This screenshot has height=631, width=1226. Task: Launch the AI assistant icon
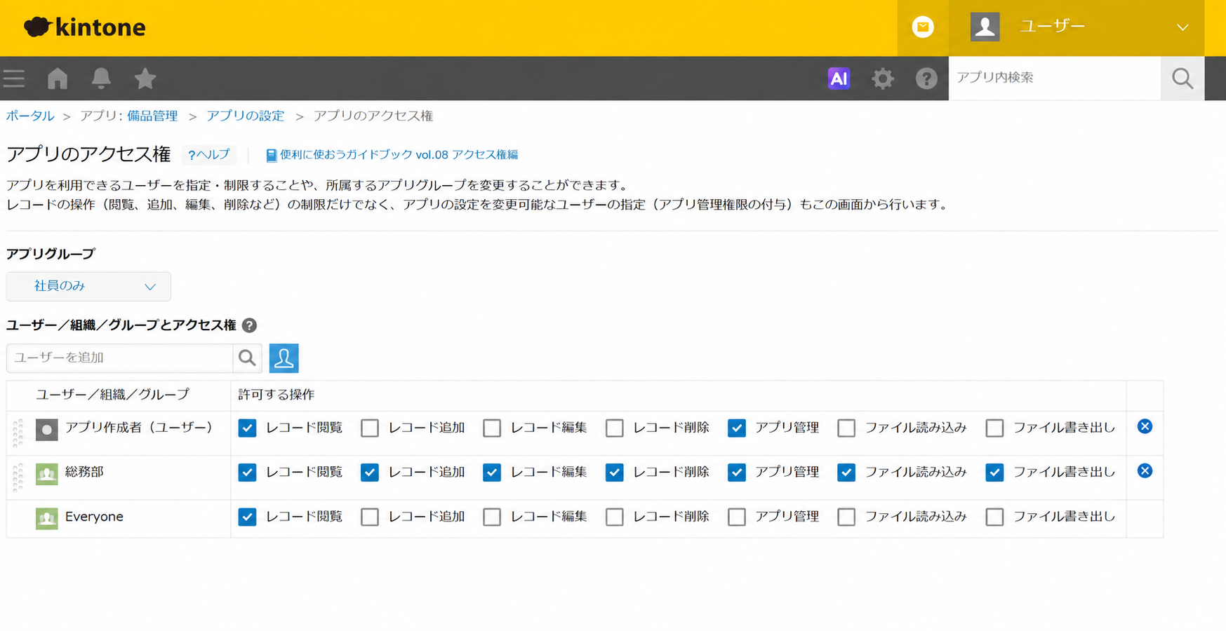pyautogui.click(x=839, y=79)
